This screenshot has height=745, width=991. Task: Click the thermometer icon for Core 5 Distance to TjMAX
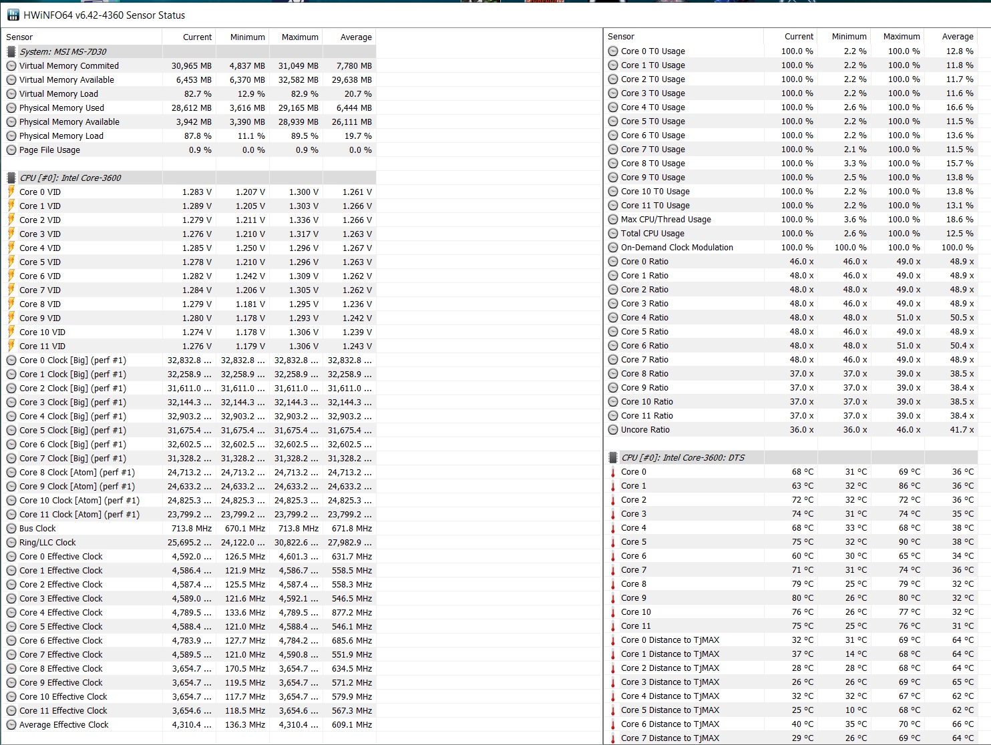pyautogui.click(x=613, y=710)
